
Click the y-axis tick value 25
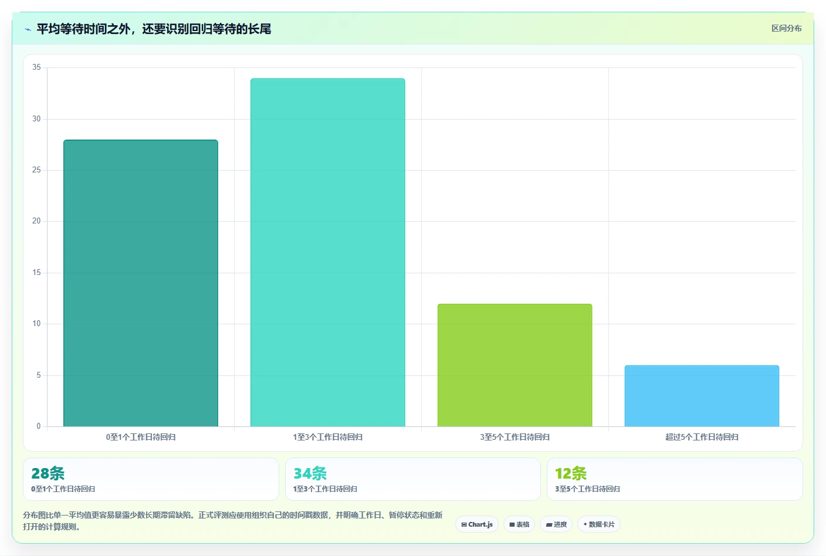36,170
